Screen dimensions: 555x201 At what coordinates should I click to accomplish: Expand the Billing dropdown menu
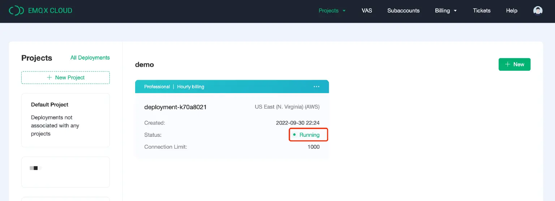[x=446, y=10]
